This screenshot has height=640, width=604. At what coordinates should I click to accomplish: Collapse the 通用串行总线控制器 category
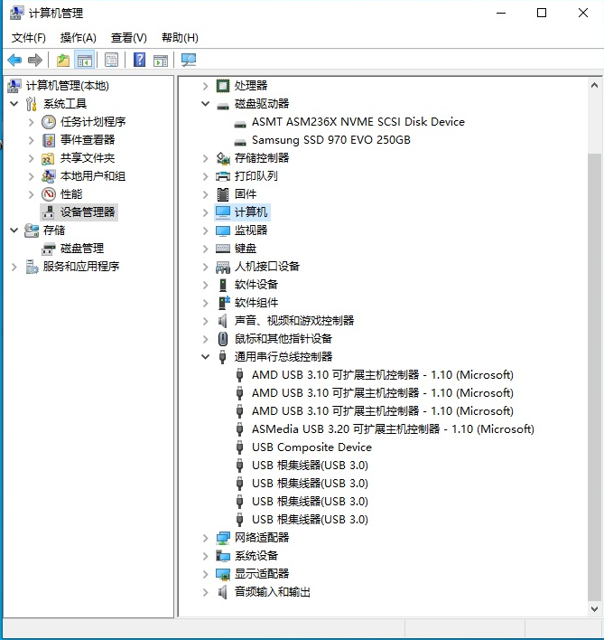coord(206,357)
